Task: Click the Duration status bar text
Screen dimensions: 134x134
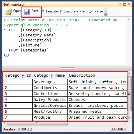Action: point(17,129)
